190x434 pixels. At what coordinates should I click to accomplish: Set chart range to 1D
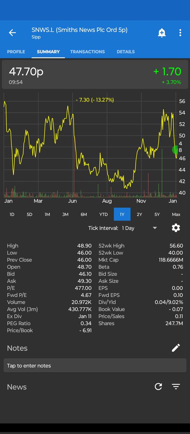pyautogui.click(x=12, y=214)
